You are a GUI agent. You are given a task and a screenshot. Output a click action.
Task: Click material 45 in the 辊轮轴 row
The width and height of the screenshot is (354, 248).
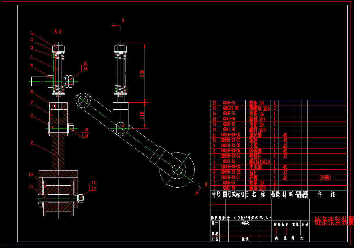coord(285,135)
